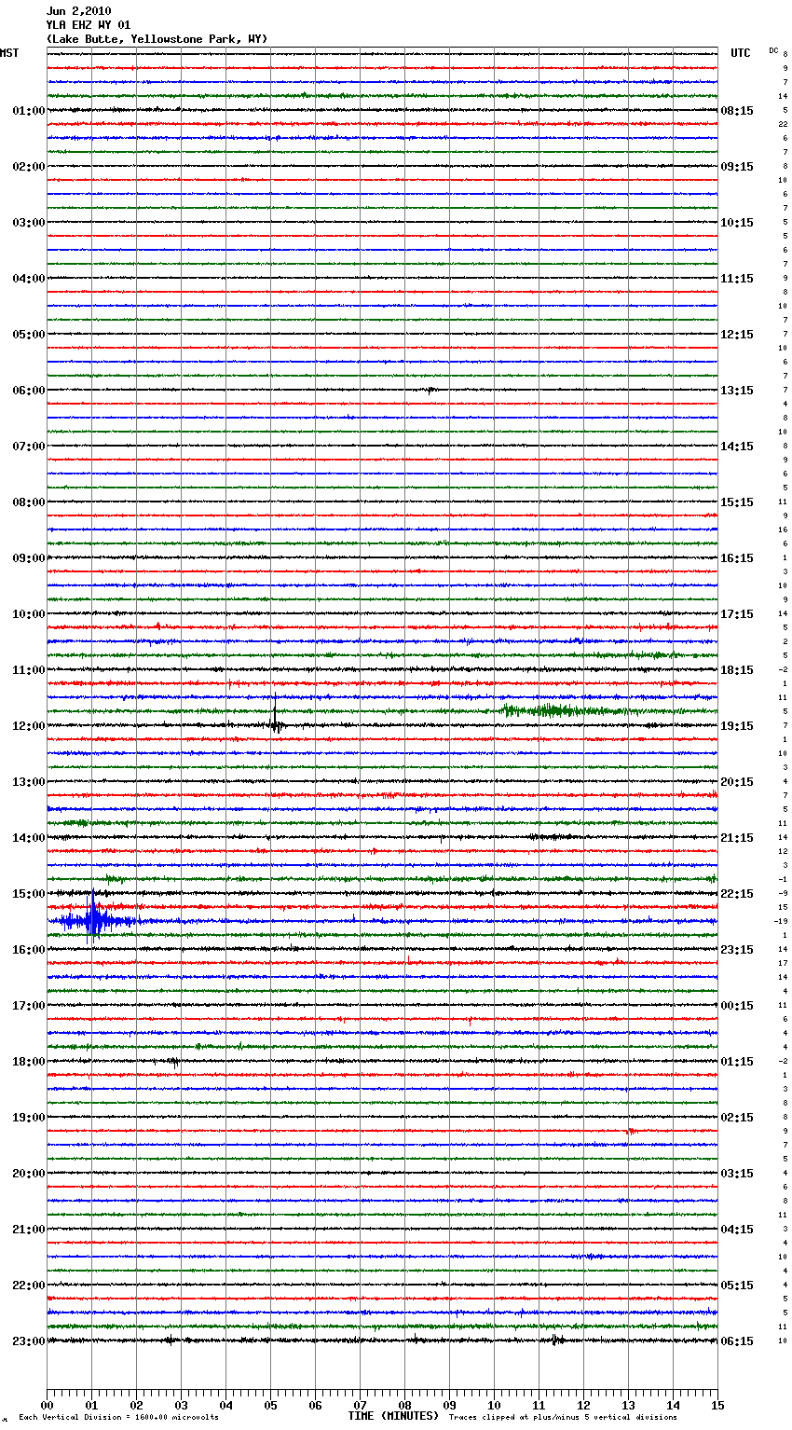Click the UTC time label "03:15"
The width and height of the screenshot is (792, 1430).
pyautogui.click(x=737, y=1174)
